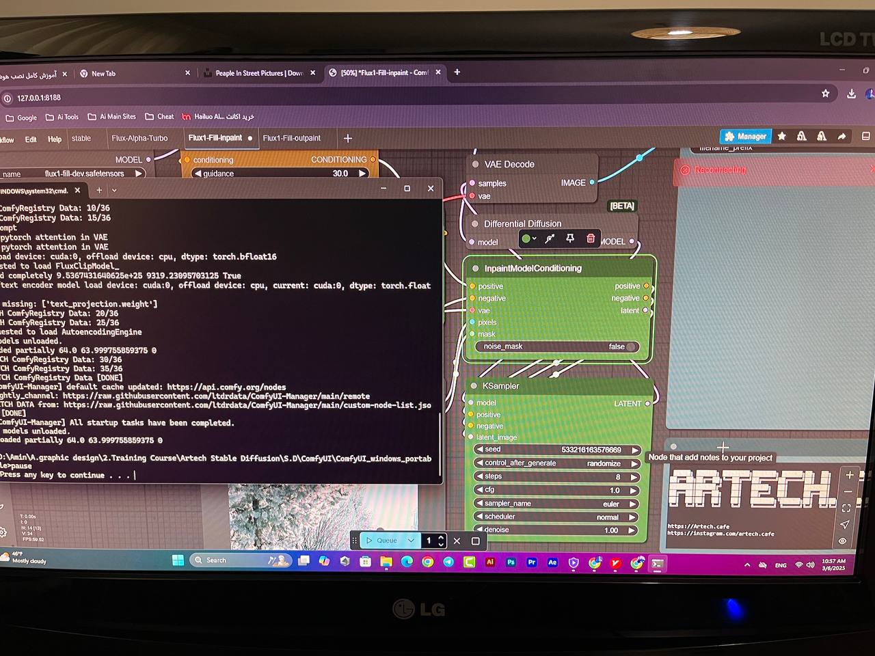Expand the Queue button dropdown arrow
This screenshot has height=656, width=875.
point(411,541)
